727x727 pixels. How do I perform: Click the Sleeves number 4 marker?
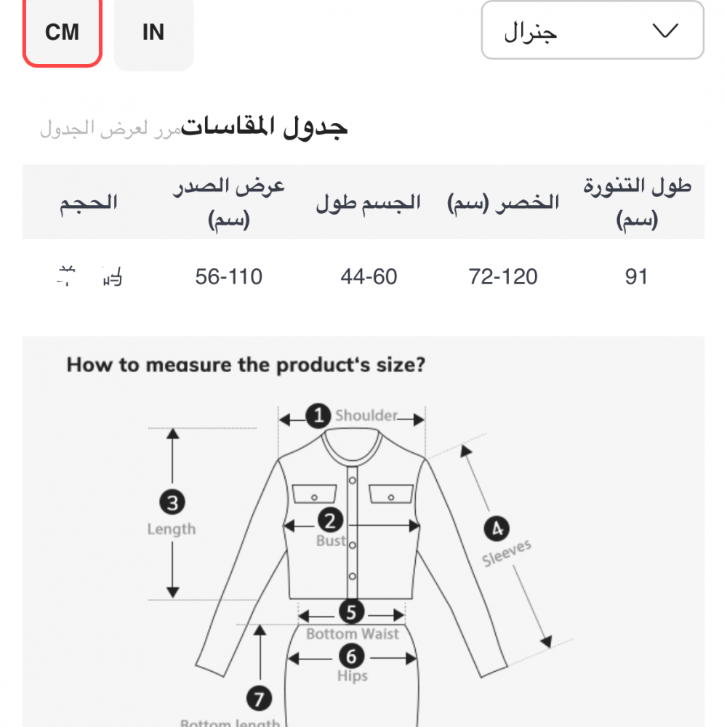click(497, 529)
